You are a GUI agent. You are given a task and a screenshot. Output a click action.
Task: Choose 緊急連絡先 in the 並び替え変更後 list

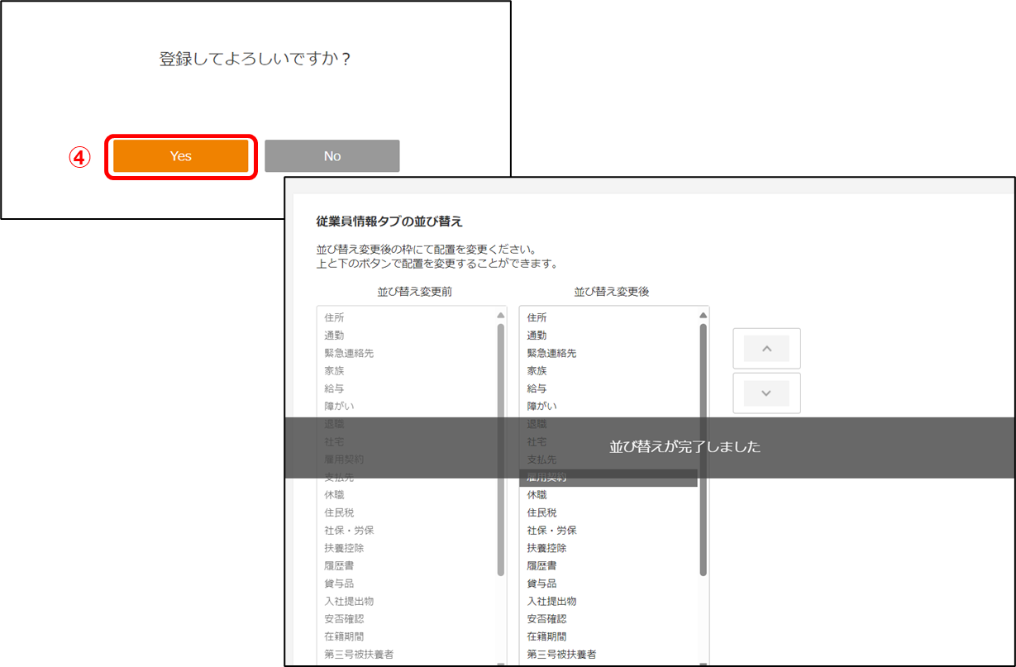pyautogui.click(x=551, y=353)
